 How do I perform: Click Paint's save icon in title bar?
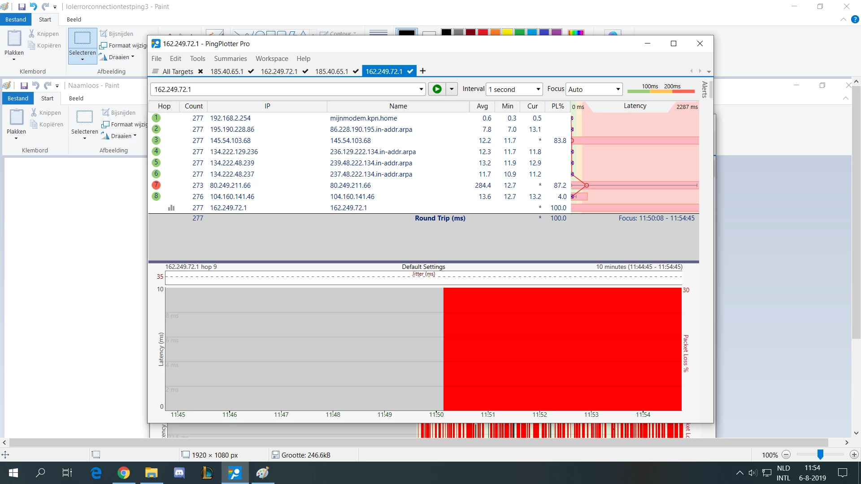(x=22, y=7)
